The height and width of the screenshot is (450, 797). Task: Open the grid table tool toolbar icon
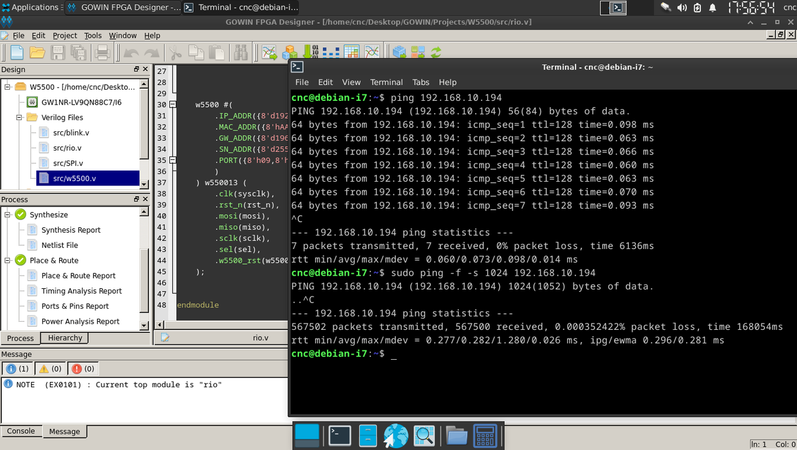point(351,52)
